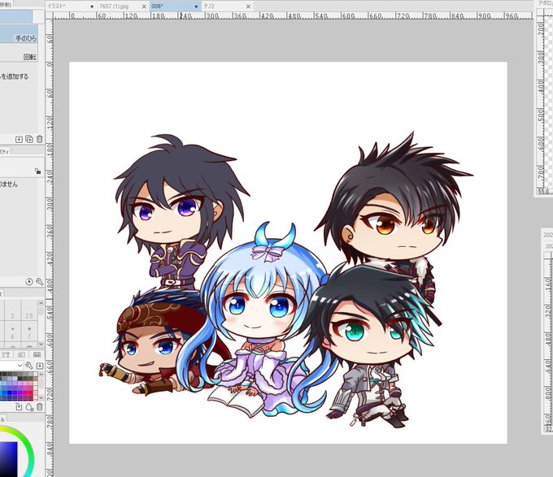Delete color swatch trash icon
The width and height of the screenshot is (553, 477).
tap(40, 407)
